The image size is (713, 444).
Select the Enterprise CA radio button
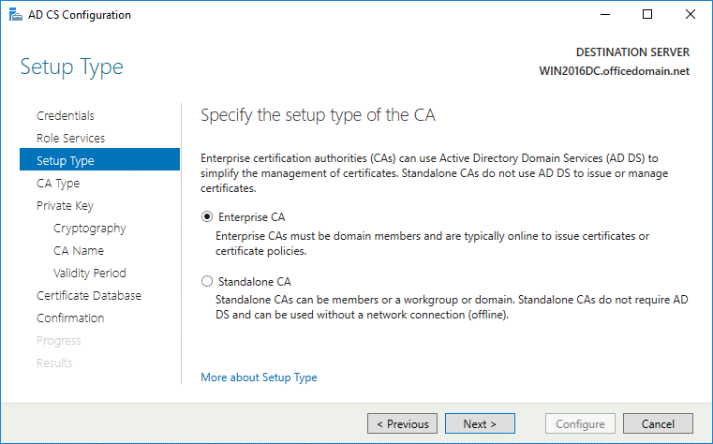207,216
